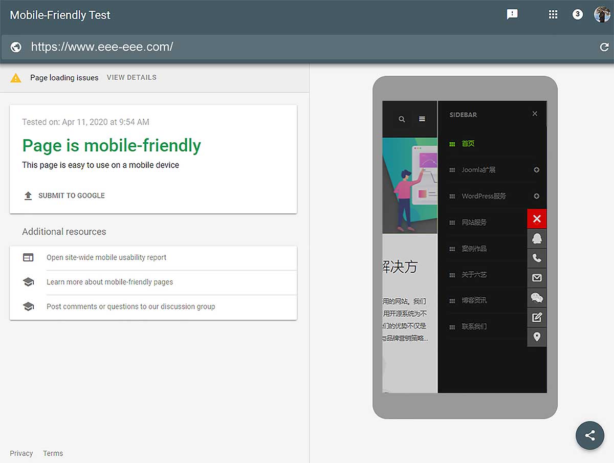Click the URL input field

point(307,47)
